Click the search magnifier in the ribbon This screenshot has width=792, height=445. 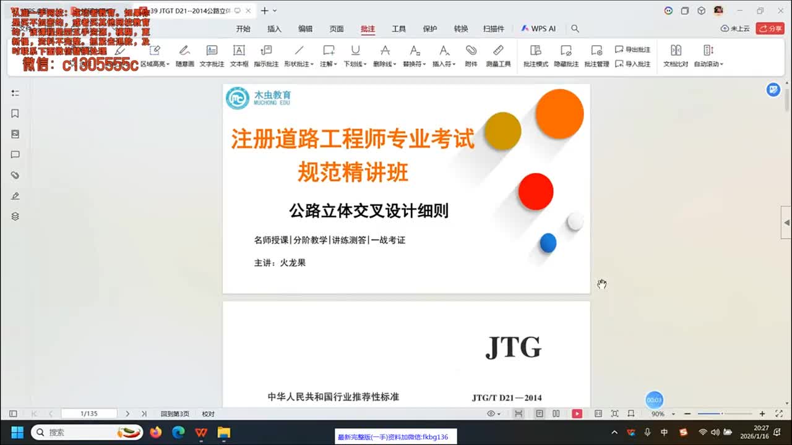575,28
